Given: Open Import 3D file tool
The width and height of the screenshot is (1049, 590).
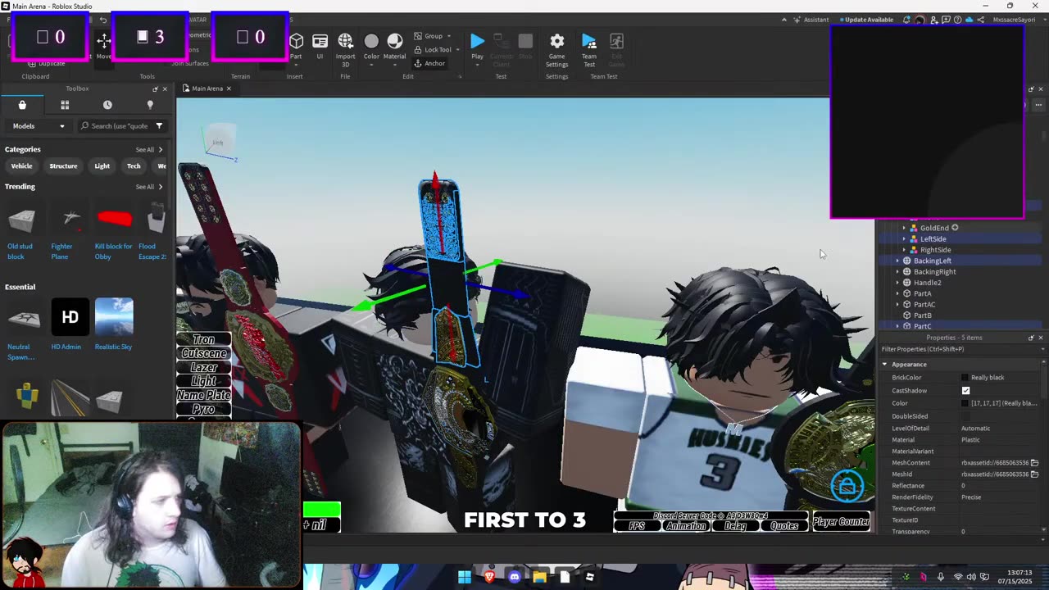Looking at the screenshot, I should click(345, 49).
